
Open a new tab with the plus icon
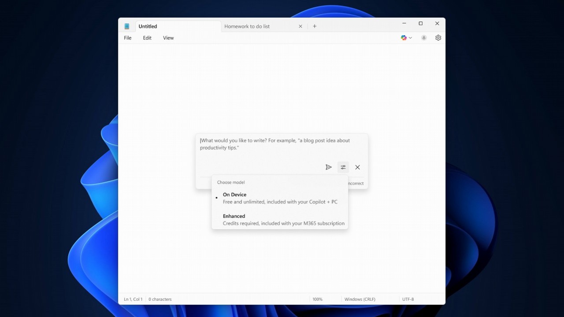315,26
